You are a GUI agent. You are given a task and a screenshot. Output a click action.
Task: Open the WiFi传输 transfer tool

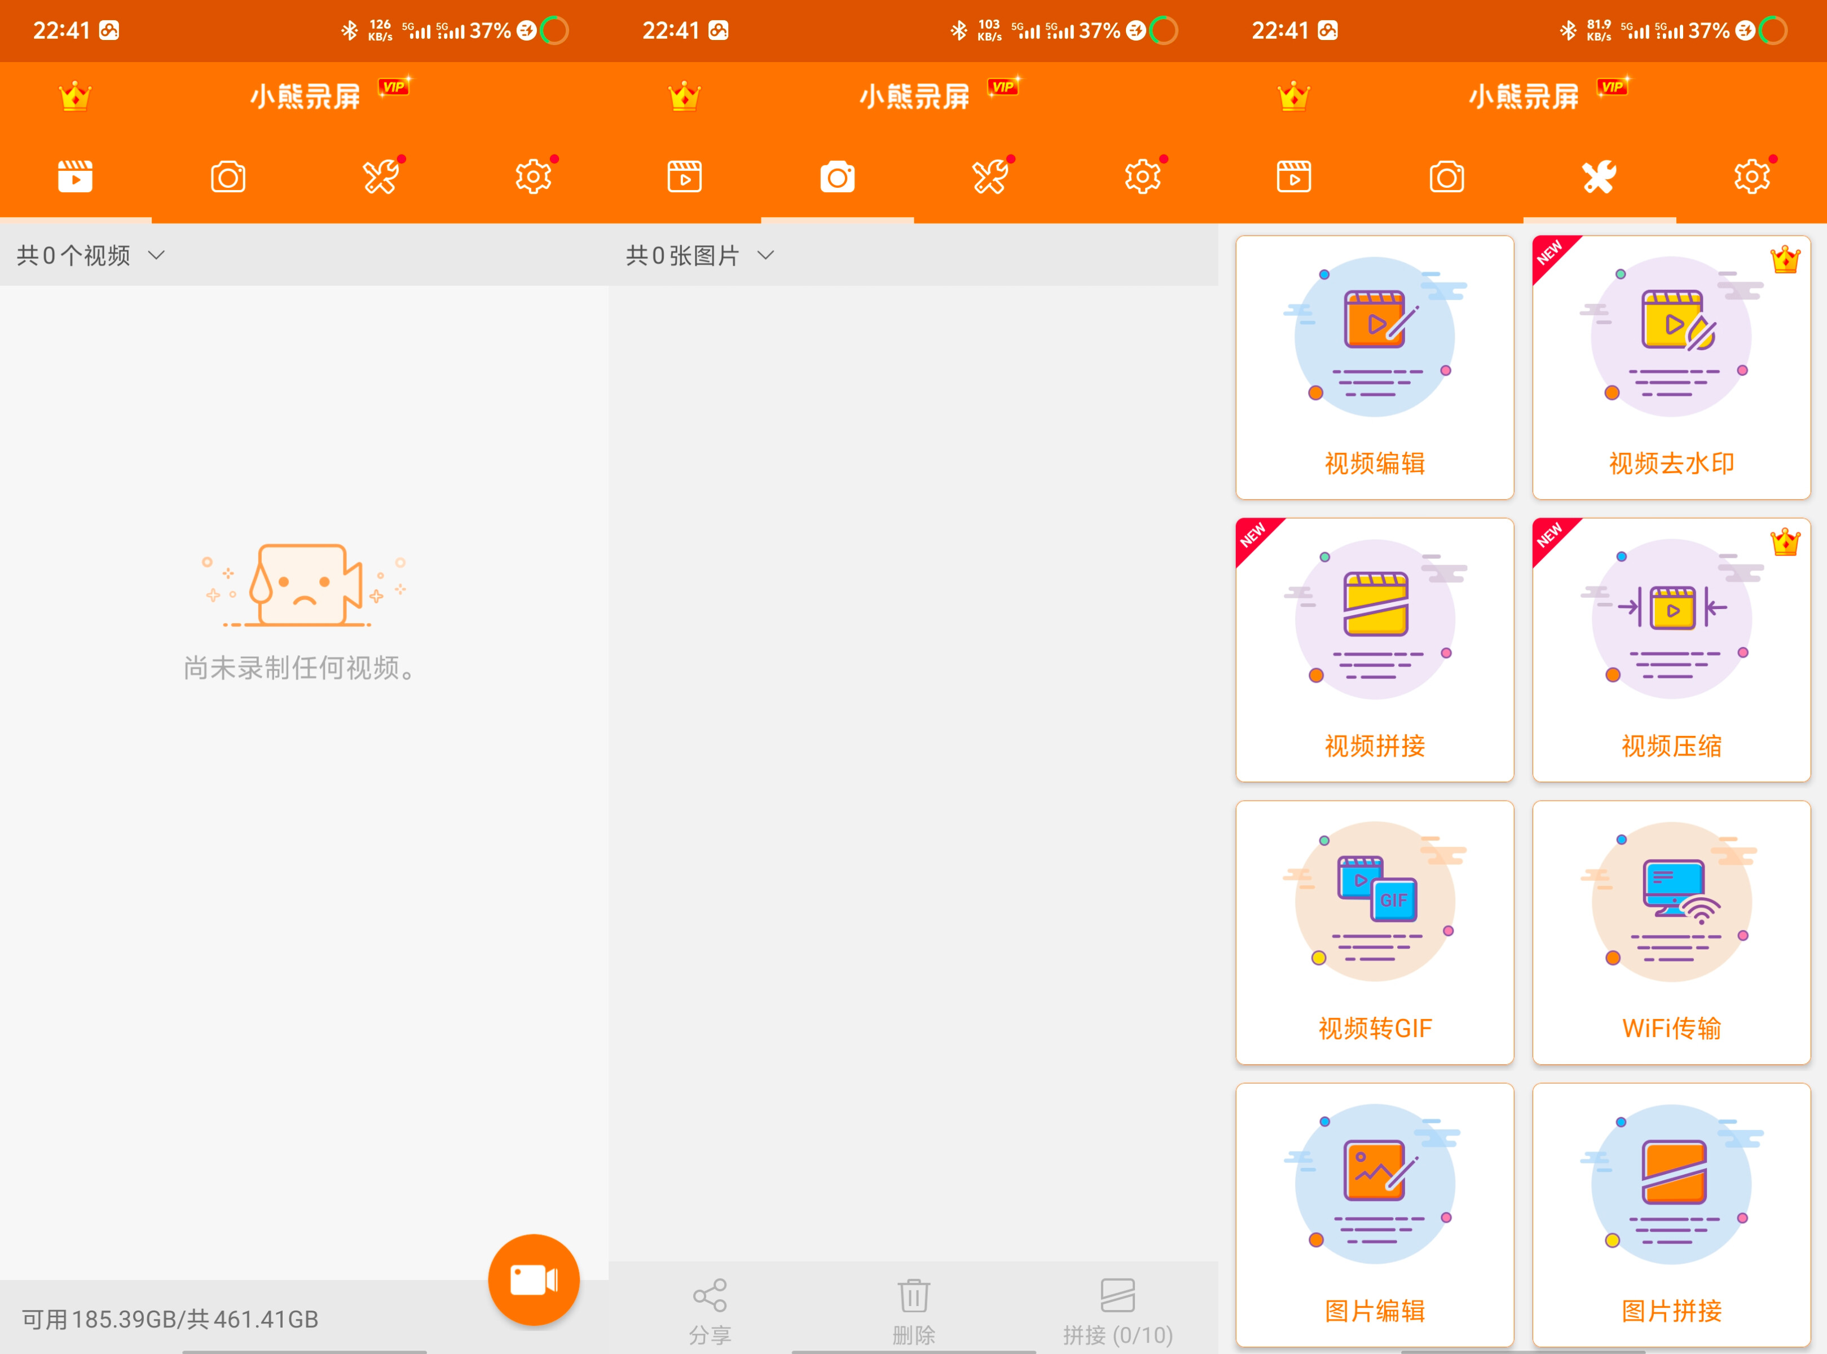click(1670, 932)
